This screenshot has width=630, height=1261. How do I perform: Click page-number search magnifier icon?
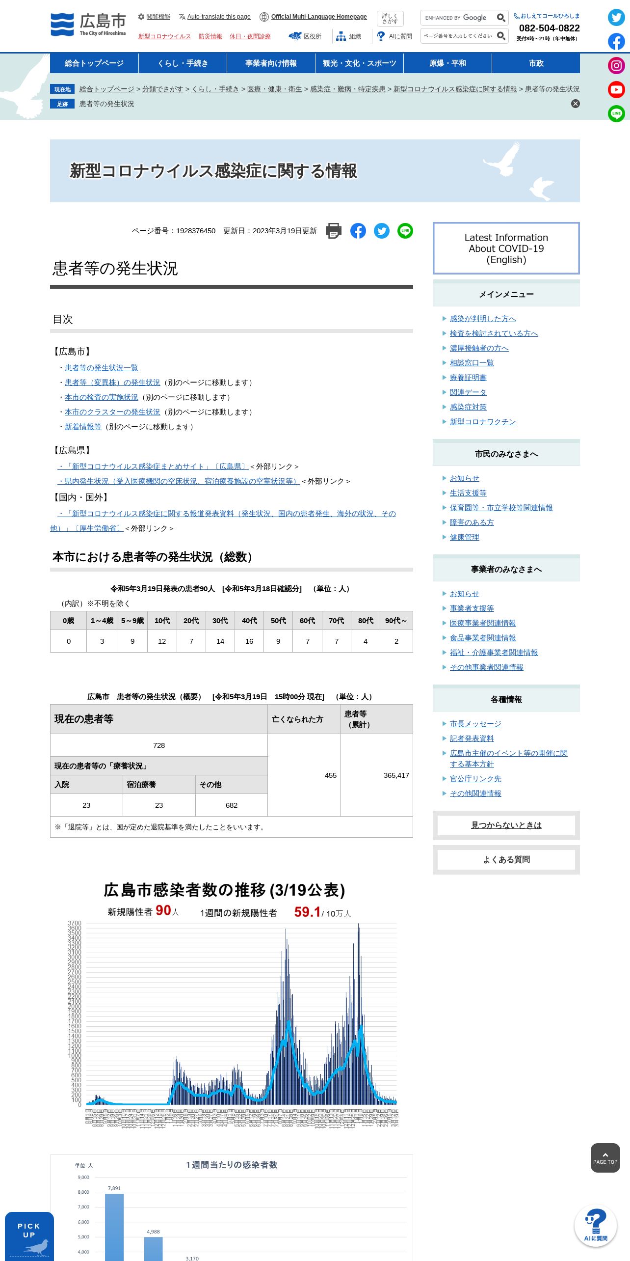click(501, 36)
